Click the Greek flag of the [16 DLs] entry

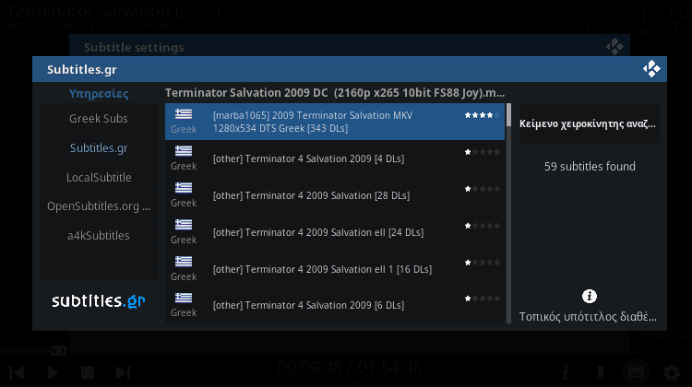click(184, 262)
